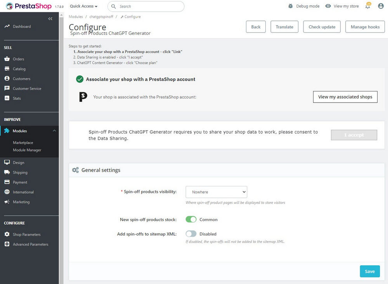Screen dimensions: 388x284
Task: Click the I accept button
Action: click(354, 135)
